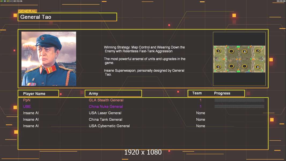
Task: Click the General Tao name field
Action: [67, 17]
